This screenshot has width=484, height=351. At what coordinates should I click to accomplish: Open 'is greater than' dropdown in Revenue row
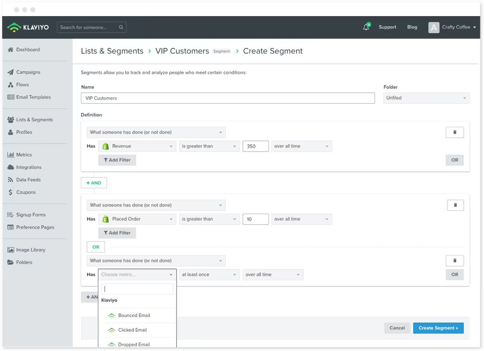[x=210, y=146]
